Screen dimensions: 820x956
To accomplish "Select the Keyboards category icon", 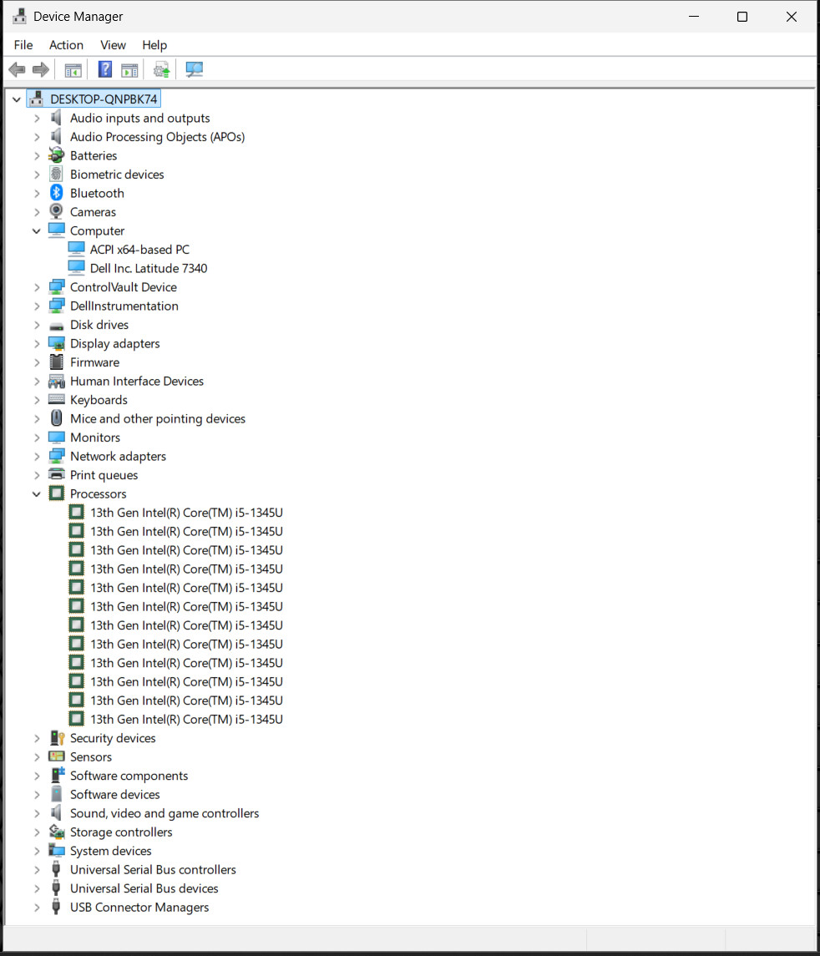I will pos(57,399).
